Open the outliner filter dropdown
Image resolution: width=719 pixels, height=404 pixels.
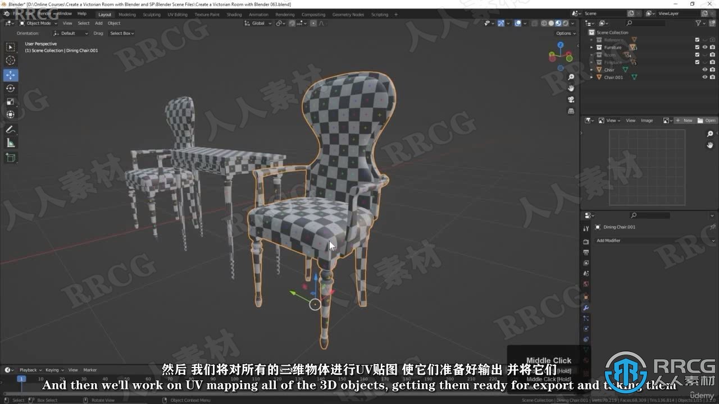pyautogui.click(x=700, y=23)
